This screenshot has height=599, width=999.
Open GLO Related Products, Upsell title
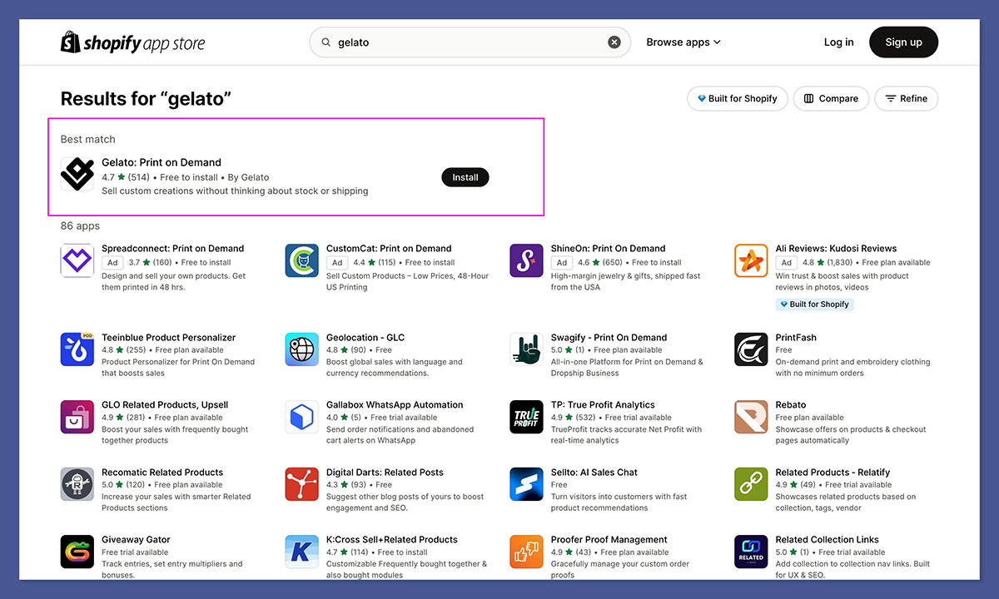click(x=165, y=404)
